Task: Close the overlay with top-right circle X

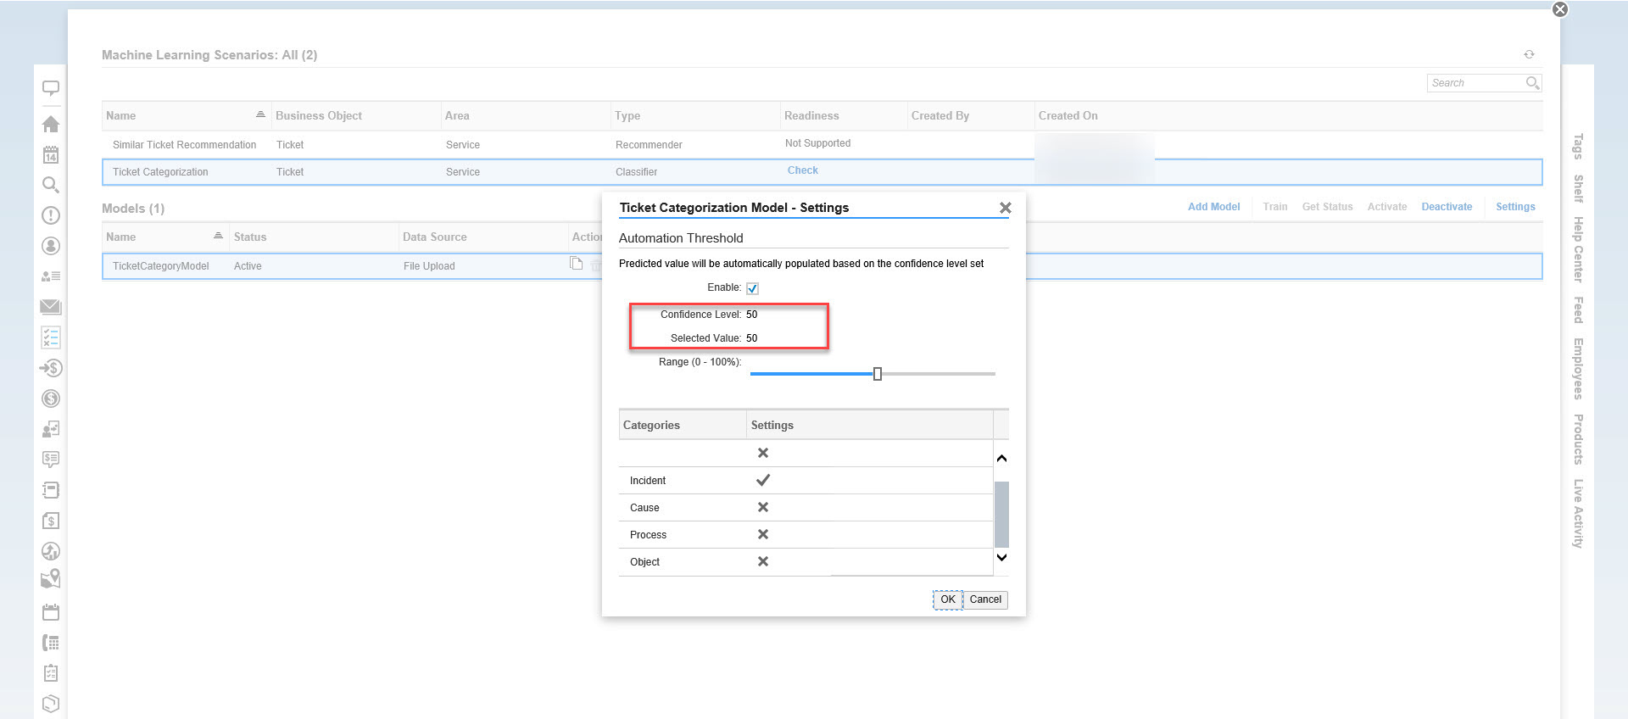Action: point(1560,9)
